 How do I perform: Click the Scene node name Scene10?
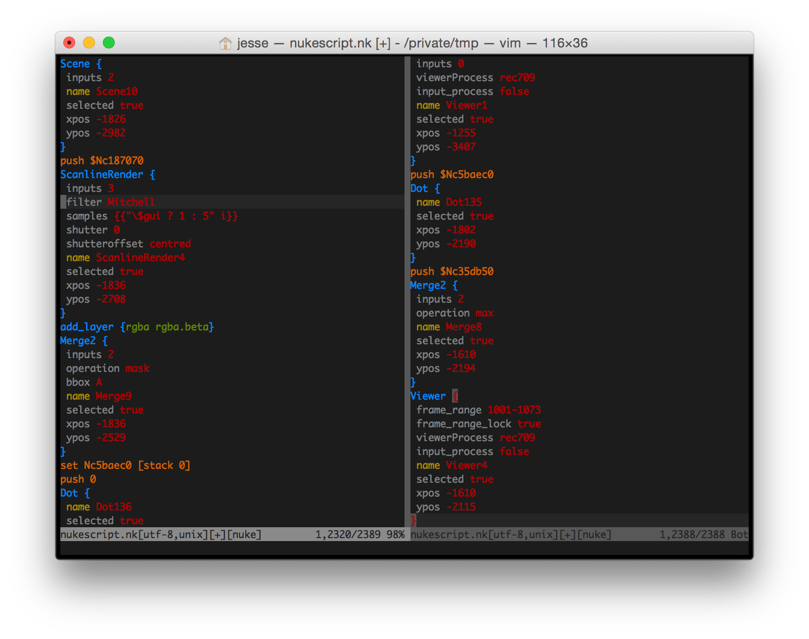click(x=117, y=91)
